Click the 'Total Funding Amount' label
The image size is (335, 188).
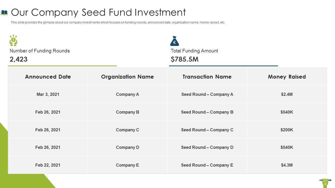coord(194,51)
